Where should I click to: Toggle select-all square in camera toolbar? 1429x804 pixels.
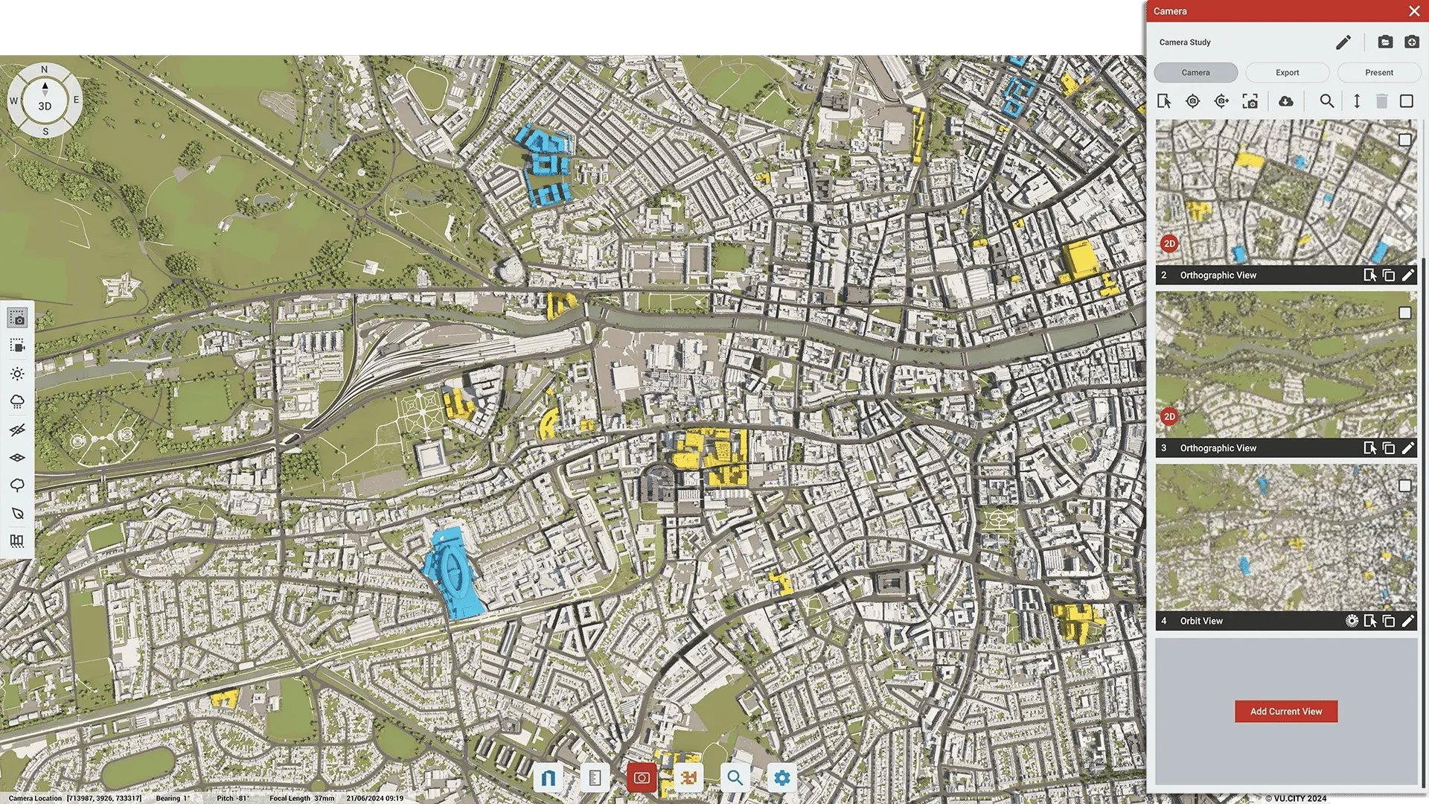click(x=1406, y=101)
